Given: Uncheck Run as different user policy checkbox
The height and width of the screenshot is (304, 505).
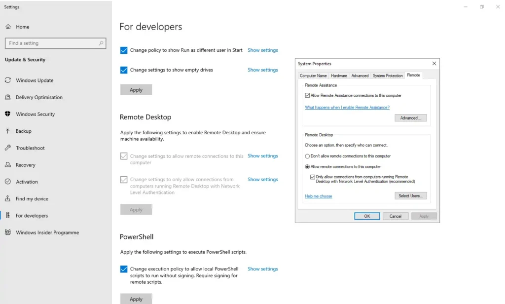Looking at the screenshot, I should point(124,50).
